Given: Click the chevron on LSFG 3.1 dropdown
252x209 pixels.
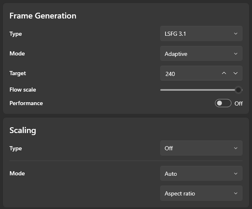Looking at the screenshot, I should tap(236, 34).
